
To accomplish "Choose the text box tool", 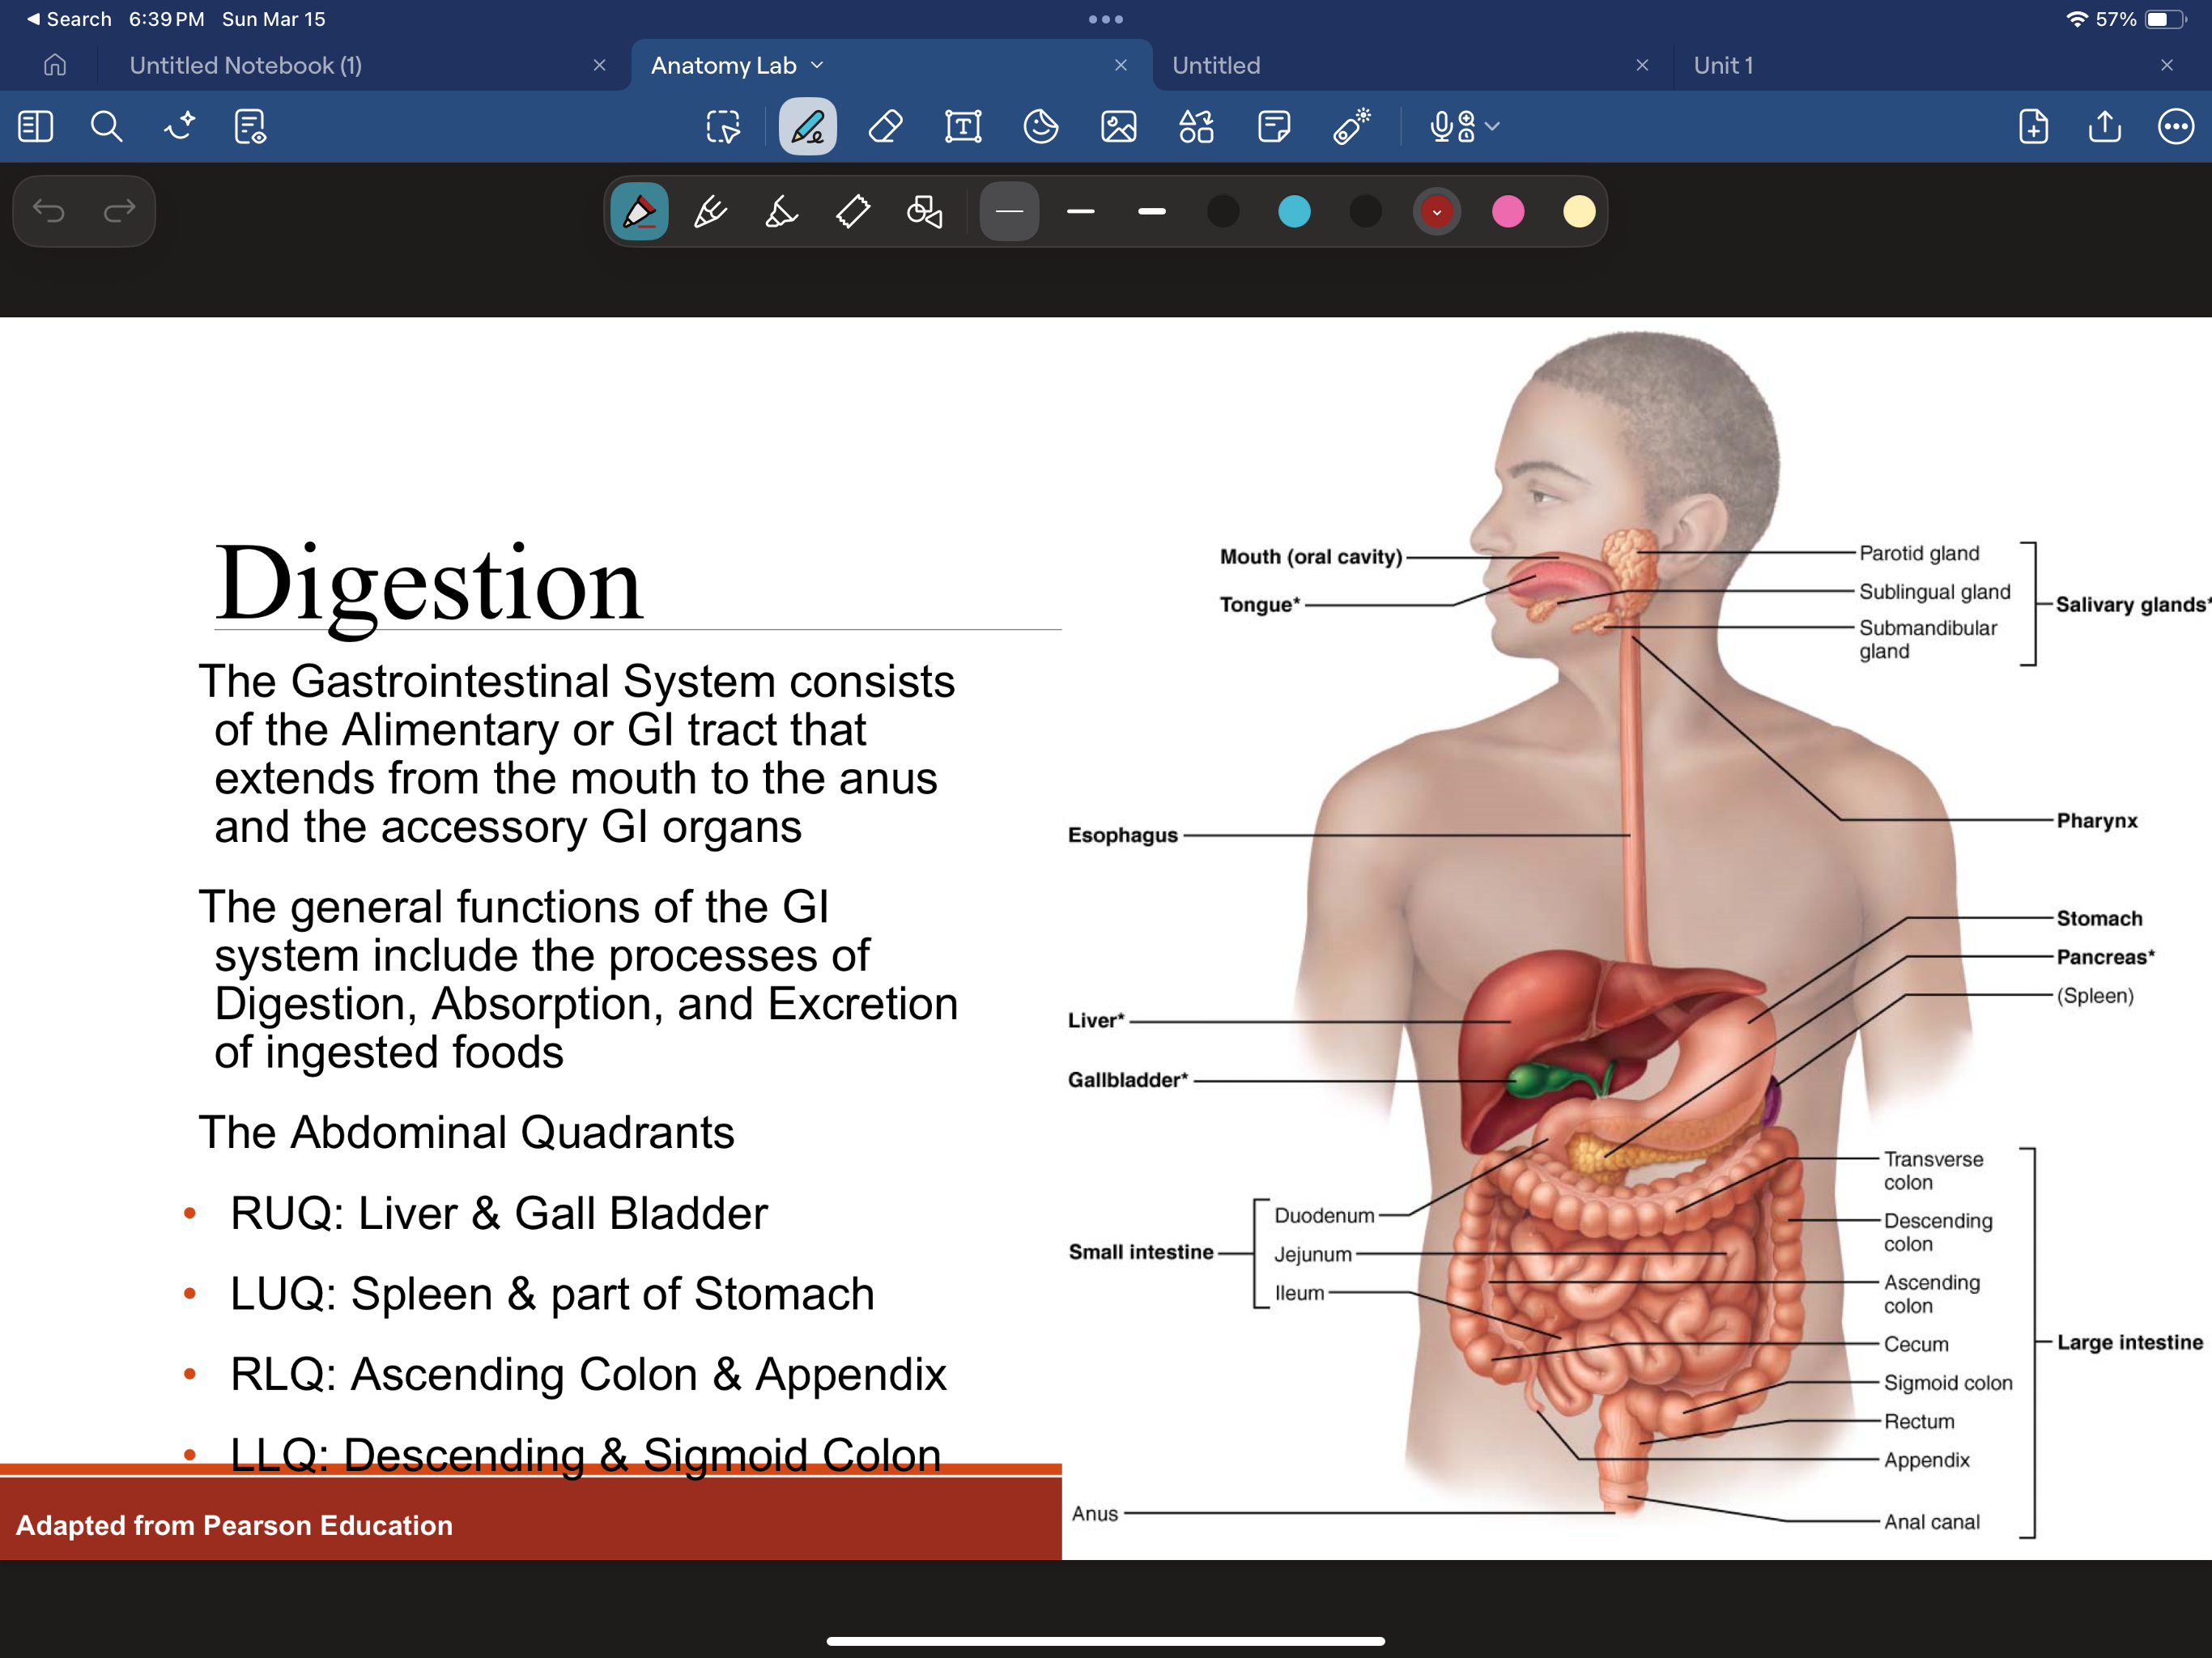I will click(x=963, y=127).
